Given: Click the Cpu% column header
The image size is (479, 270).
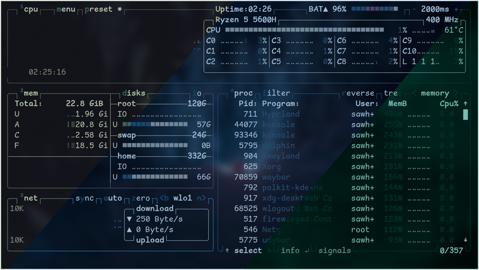Looking at the screenshot, I should coord(449,104).
